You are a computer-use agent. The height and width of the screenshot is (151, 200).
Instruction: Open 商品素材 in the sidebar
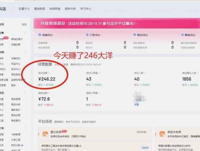16,121
